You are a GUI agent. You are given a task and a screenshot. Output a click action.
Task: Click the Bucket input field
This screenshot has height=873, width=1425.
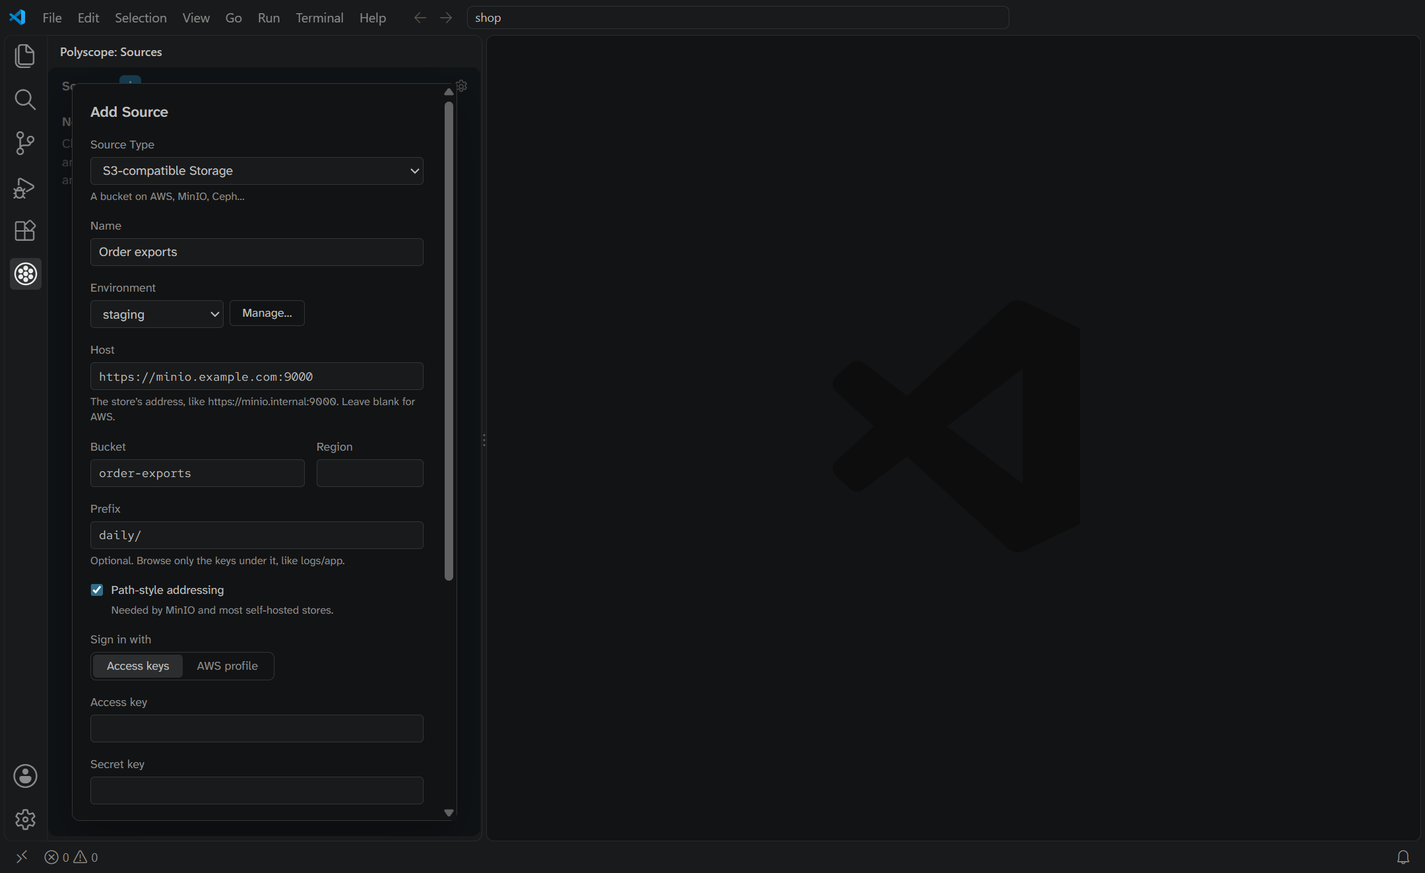coord(197,473)
